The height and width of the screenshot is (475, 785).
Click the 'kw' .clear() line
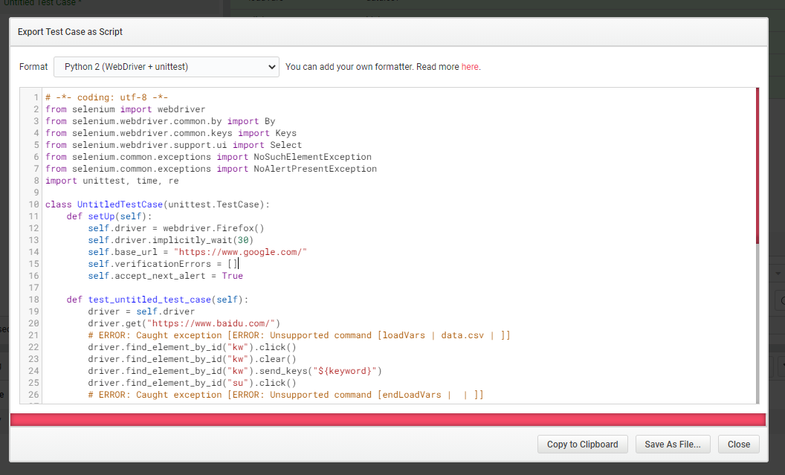[192, 359]
